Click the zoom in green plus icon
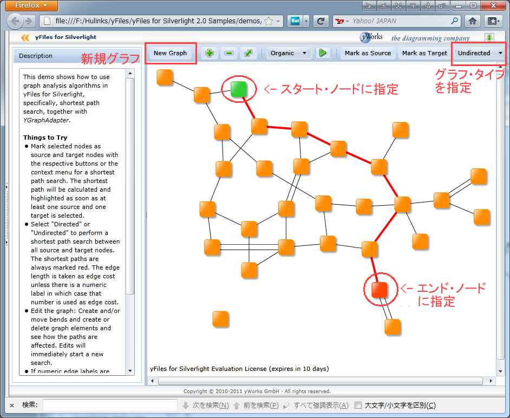 click(x=210, y=53)
